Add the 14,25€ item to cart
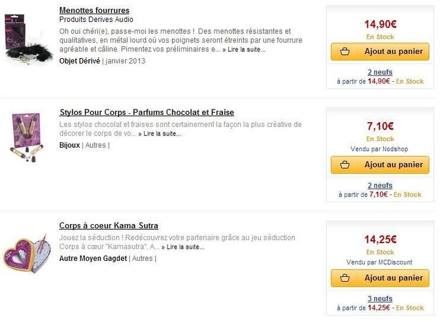This screenshot has height=322, width=440. 380,278
